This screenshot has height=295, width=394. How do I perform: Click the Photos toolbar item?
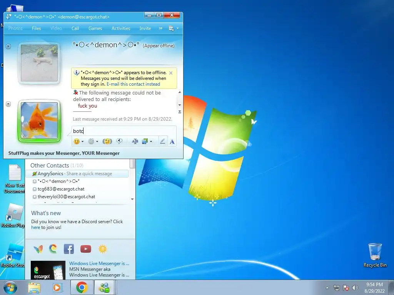(15, 28)
